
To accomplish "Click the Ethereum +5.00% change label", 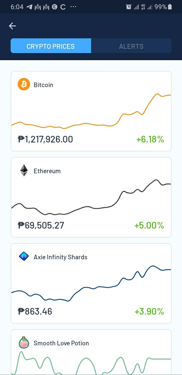I will (149, 225).
